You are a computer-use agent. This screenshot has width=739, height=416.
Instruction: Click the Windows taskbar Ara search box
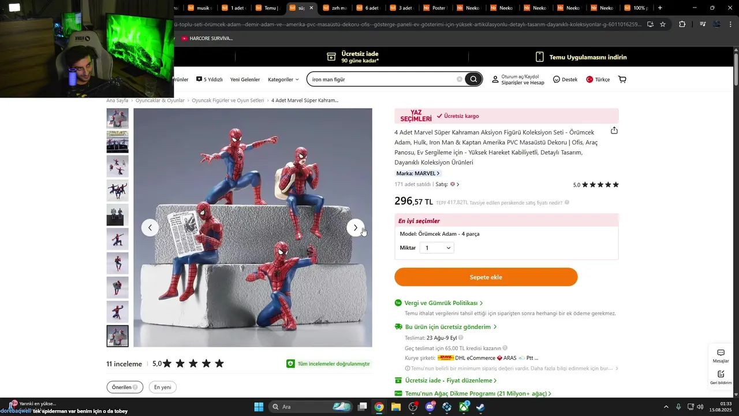(x=311, y=407)
